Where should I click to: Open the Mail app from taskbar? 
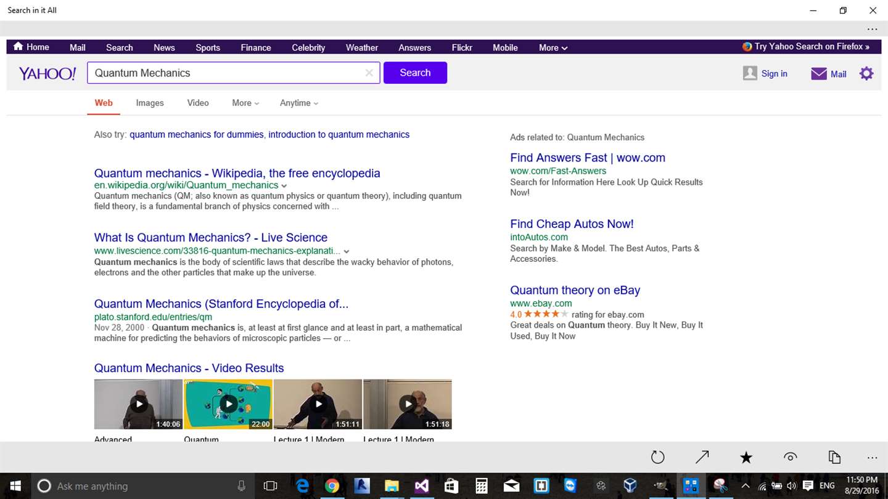click(511, 486)
